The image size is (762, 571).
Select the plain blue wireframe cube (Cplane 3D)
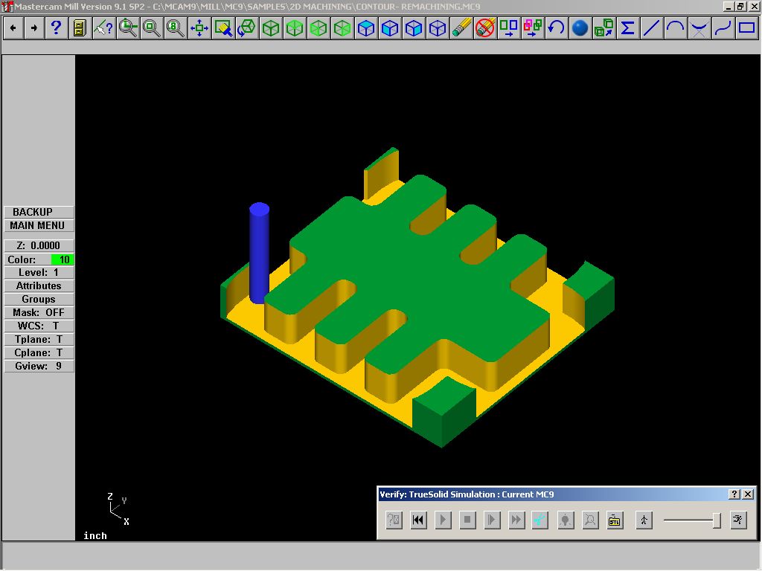point(438,28)
